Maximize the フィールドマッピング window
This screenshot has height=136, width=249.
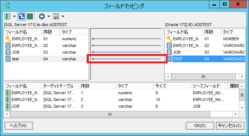[225, 4]
